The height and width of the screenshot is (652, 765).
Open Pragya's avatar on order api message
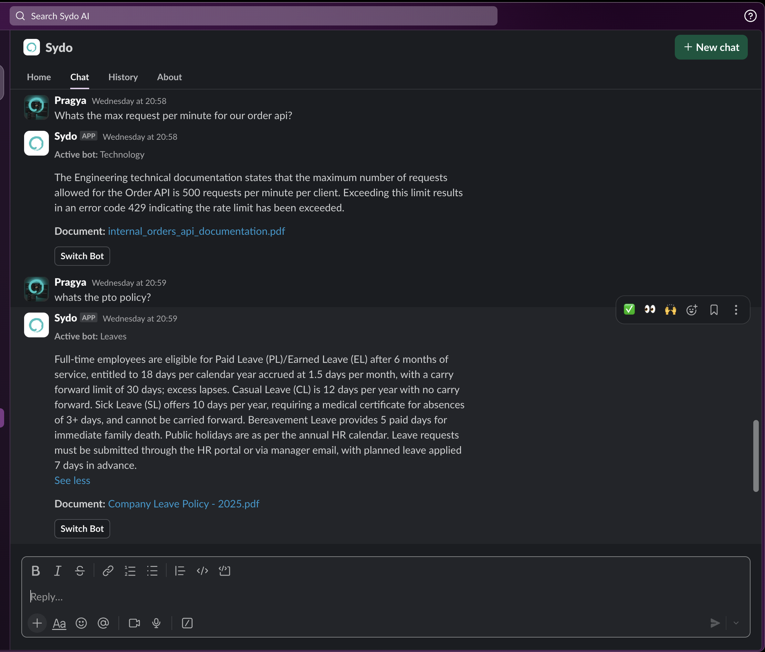tap(36, 107)
